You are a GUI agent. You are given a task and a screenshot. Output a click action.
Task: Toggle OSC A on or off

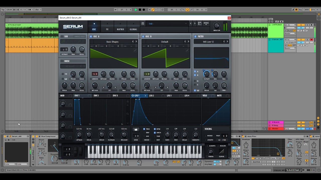(91, 36)
